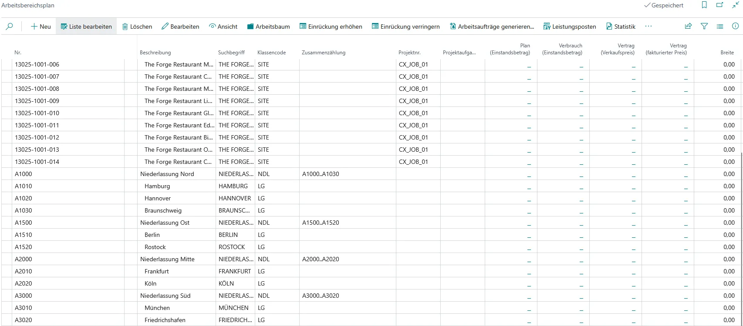The width and height of the screenshot is (743, 326).
Task: Click Niederlassung Nord description
Action: coord(167,174)
